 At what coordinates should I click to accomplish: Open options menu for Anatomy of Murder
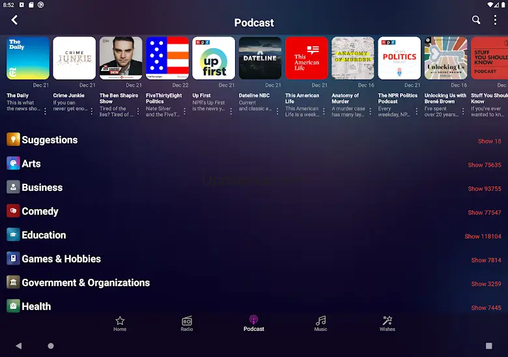[x=371, y=111]
